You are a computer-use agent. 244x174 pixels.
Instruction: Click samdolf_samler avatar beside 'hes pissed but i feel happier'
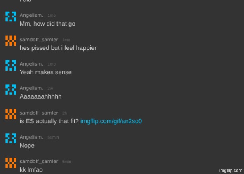click(x=11, y=41)
